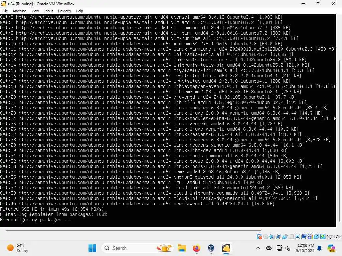Click the CPU virtualization indicator
The image size is (342, 256).
[310, 236]
